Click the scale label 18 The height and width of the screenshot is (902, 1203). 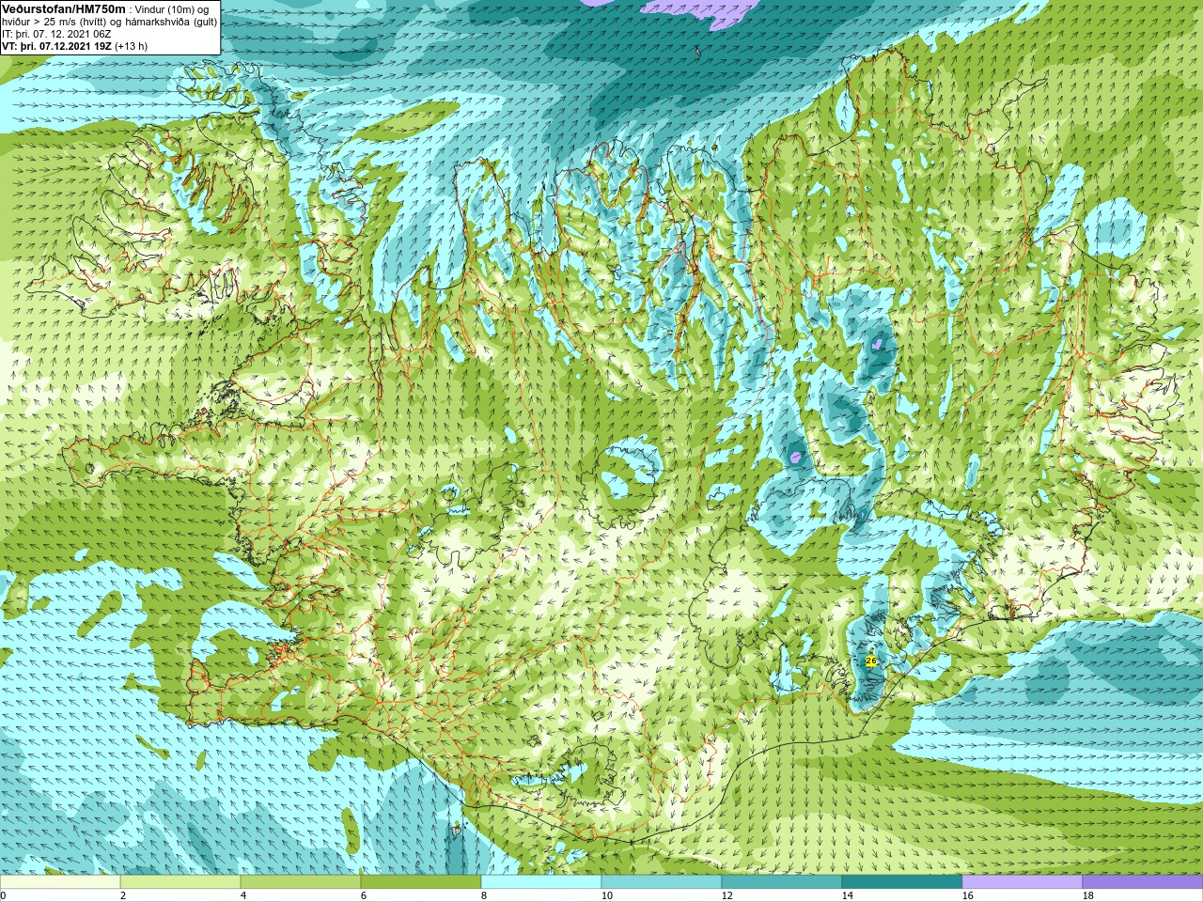tap(1087, 895)
